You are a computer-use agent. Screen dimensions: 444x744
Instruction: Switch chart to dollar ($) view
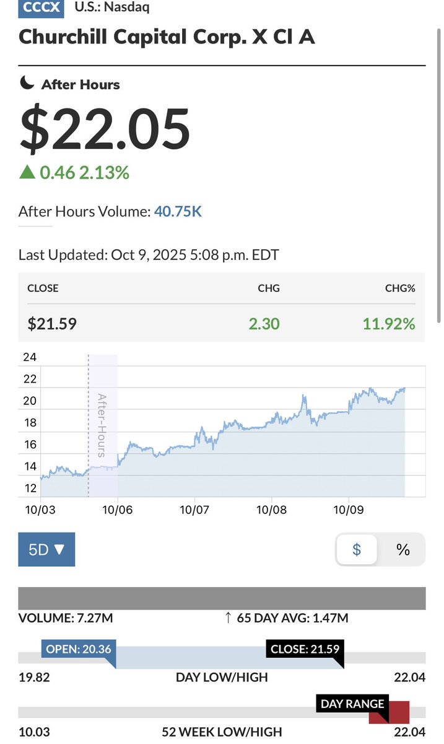tap(356, 549)
